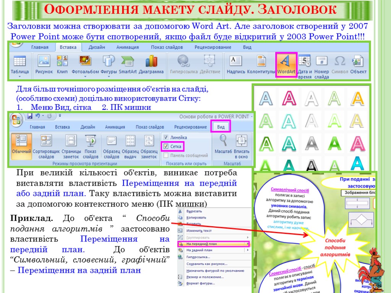Viewport: 391px width, 293px height.
Task: Choose Изменить текст menu item
Action: coord(199,231)
